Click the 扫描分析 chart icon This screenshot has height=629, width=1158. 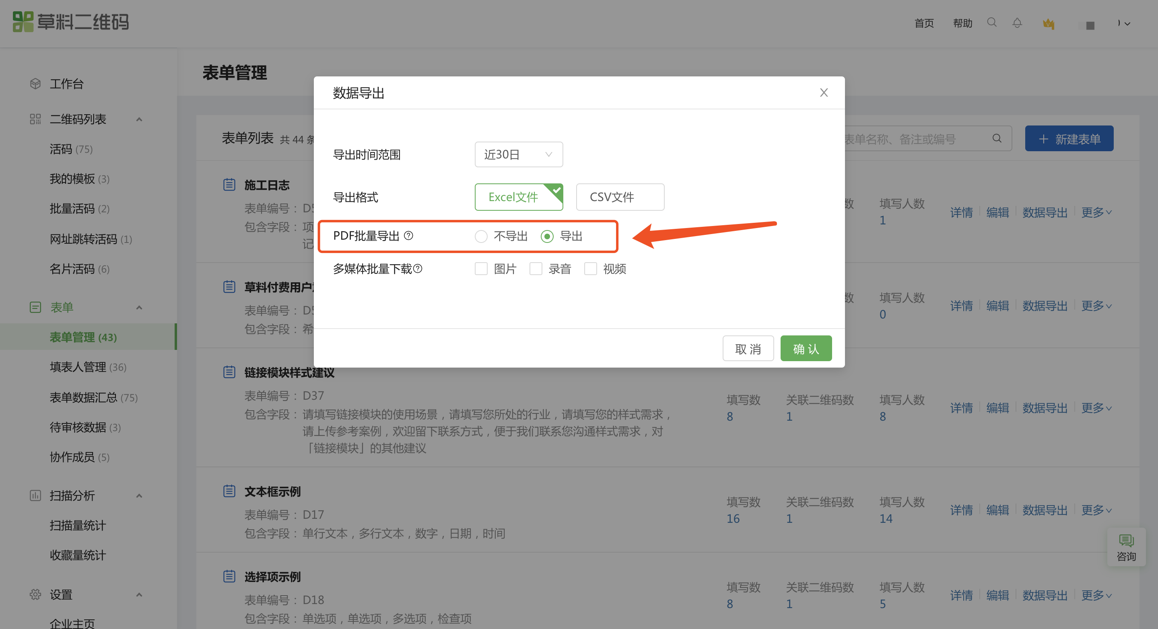(x=35, y=495)
